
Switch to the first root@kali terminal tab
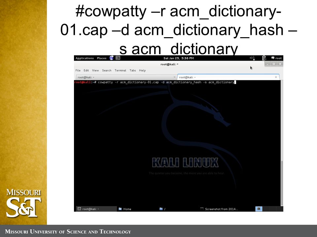coord(126,77)
